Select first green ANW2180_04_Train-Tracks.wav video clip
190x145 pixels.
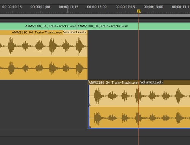point(38,26)
